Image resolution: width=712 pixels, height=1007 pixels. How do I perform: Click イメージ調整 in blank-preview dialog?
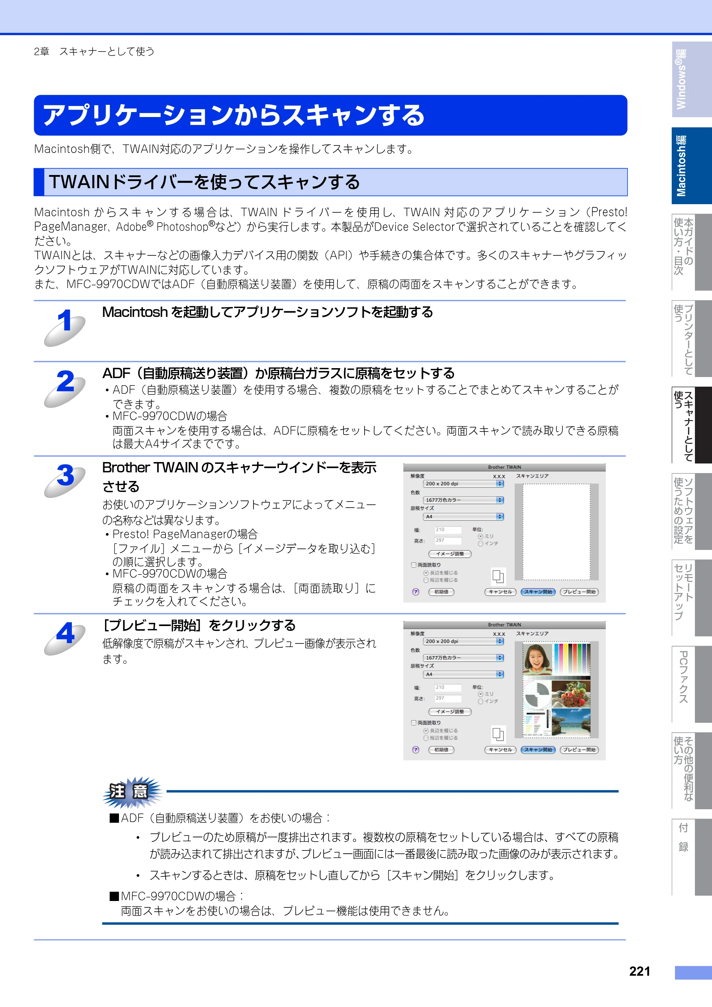450,554
